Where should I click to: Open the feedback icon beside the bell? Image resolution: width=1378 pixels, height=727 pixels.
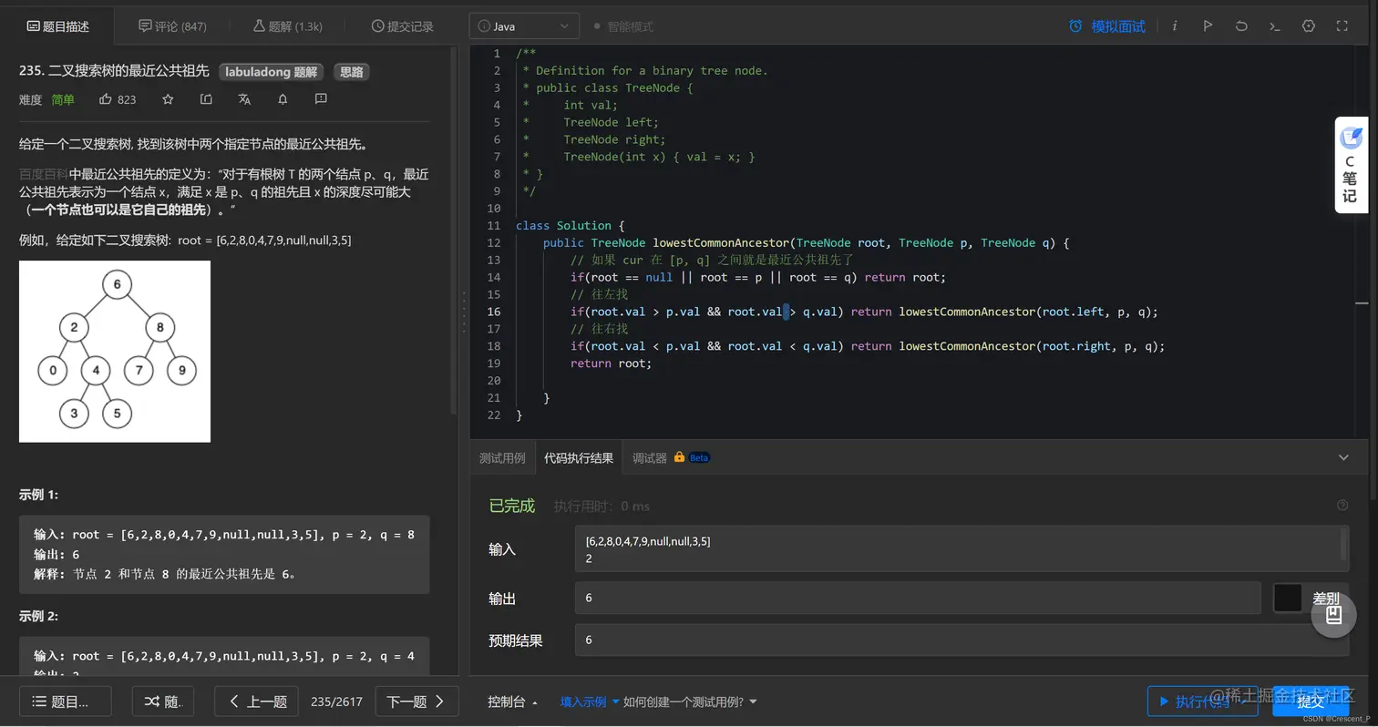point(321,98)
